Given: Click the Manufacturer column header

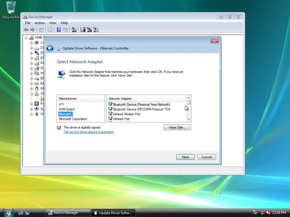Looking at the screenshot, I should [x=81, y=99].
